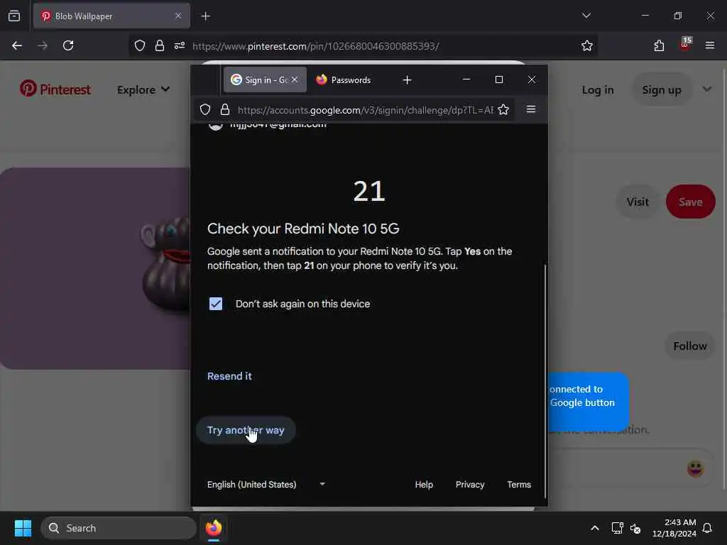Click the accounts.google.com address field
Screen dimensions: 727x545
click(366, 110)
